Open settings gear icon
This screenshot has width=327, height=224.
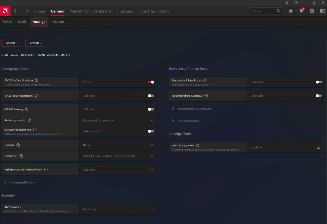click(312, 11)
